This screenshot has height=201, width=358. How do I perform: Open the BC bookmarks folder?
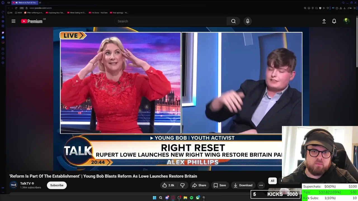(x=10, y=13)
